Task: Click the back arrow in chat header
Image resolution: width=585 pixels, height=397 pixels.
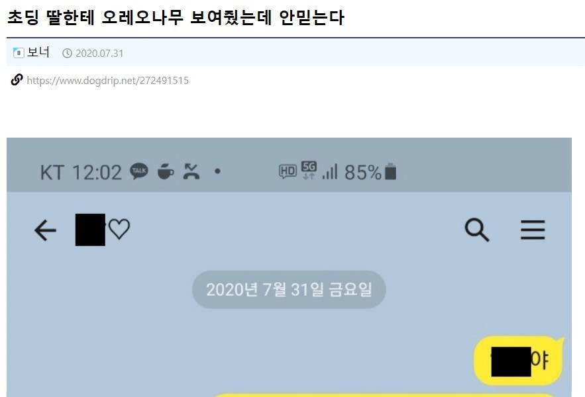Action: click(x=45, y=230)
